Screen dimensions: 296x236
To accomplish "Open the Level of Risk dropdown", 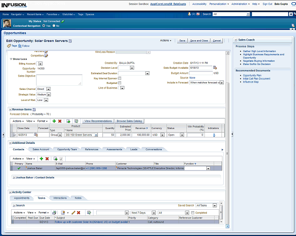I will (x=46, y=100).
